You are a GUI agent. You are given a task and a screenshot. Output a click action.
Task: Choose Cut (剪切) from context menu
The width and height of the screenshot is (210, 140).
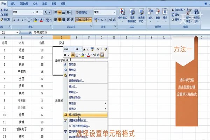[85, 64]
